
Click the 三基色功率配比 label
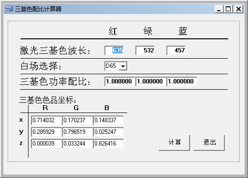coord(55,81)
